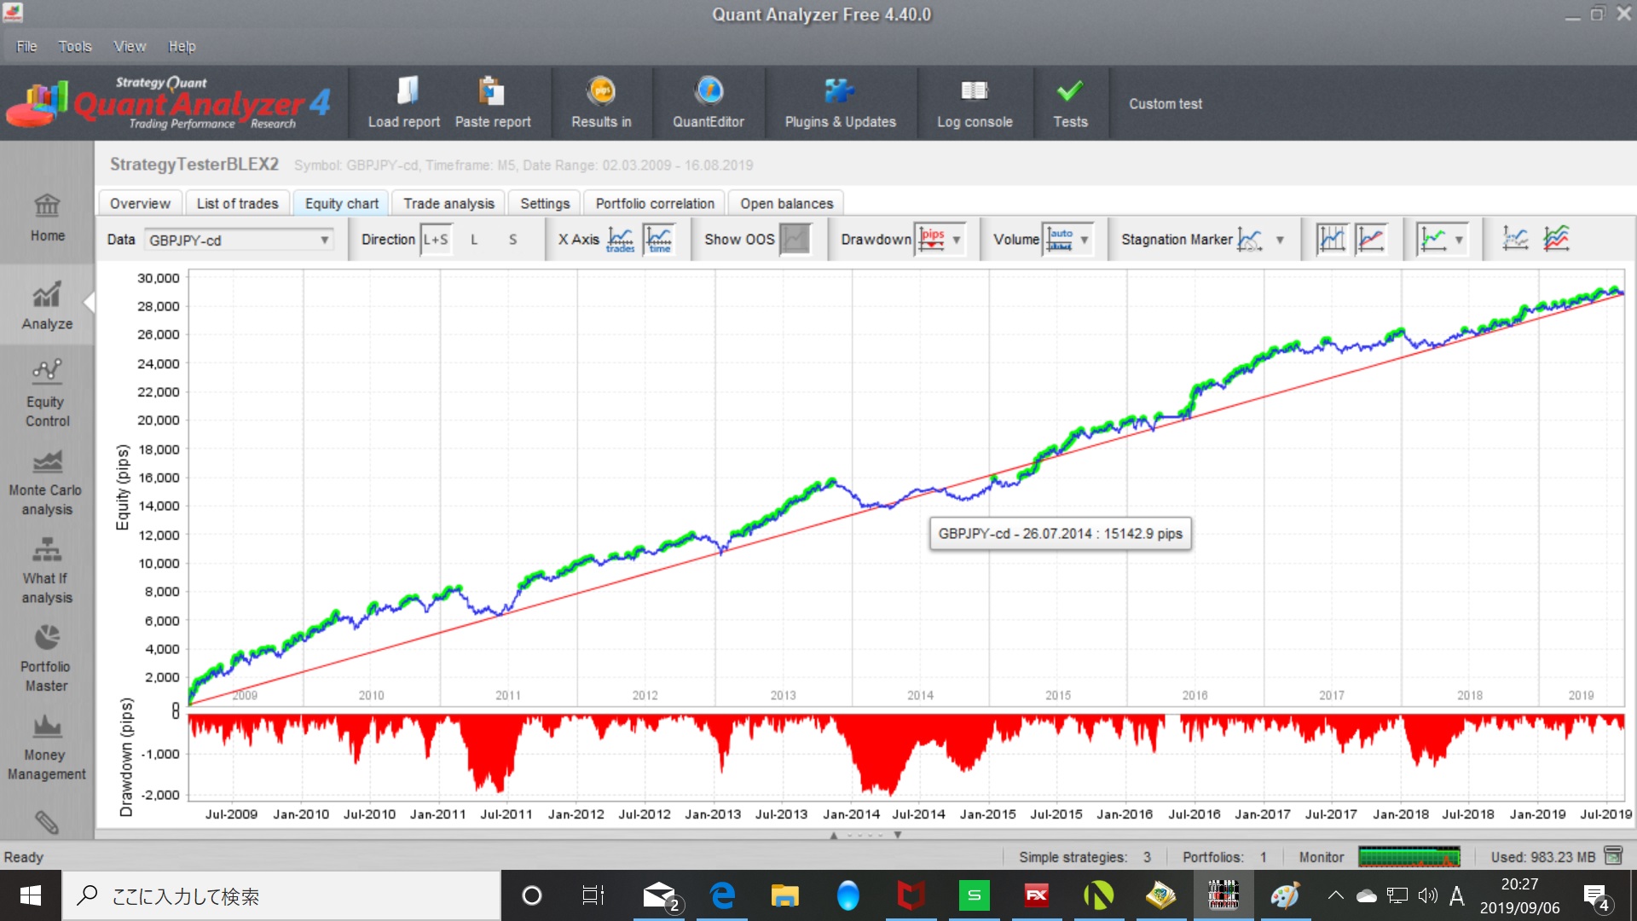Viewport: 1637px width, 921px height.
Task: Go to Money Management section
Action: click(47, 748)
